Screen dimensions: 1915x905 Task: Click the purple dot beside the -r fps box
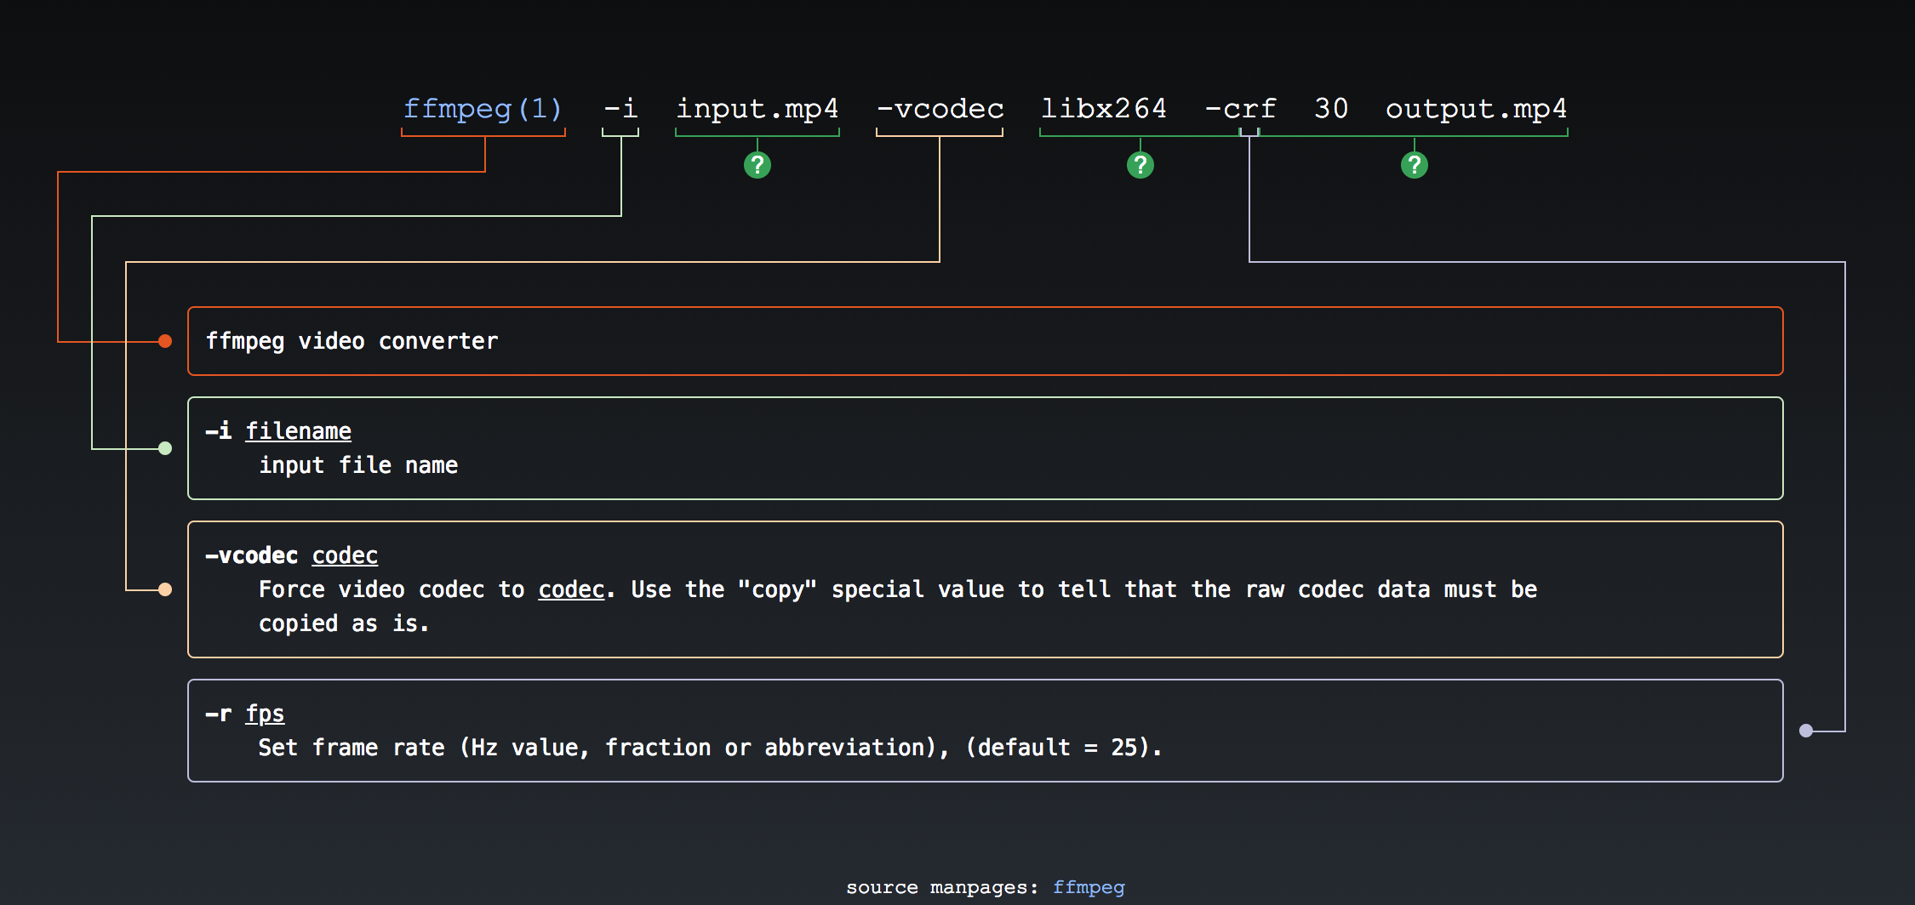click(x=1806, y=731)
